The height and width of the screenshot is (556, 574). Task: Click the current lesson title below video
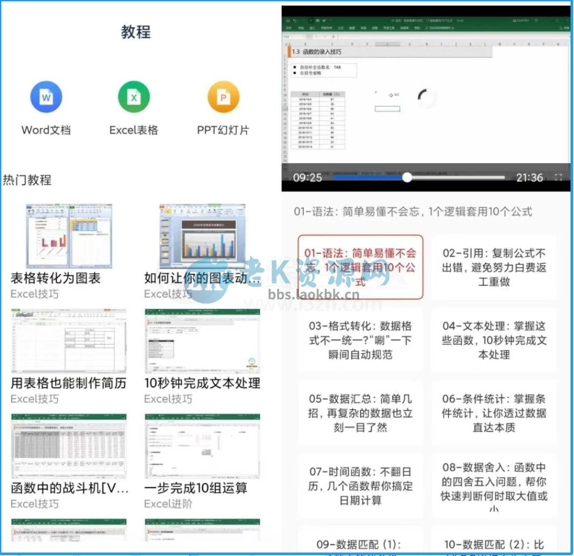(x=413, y=211)
